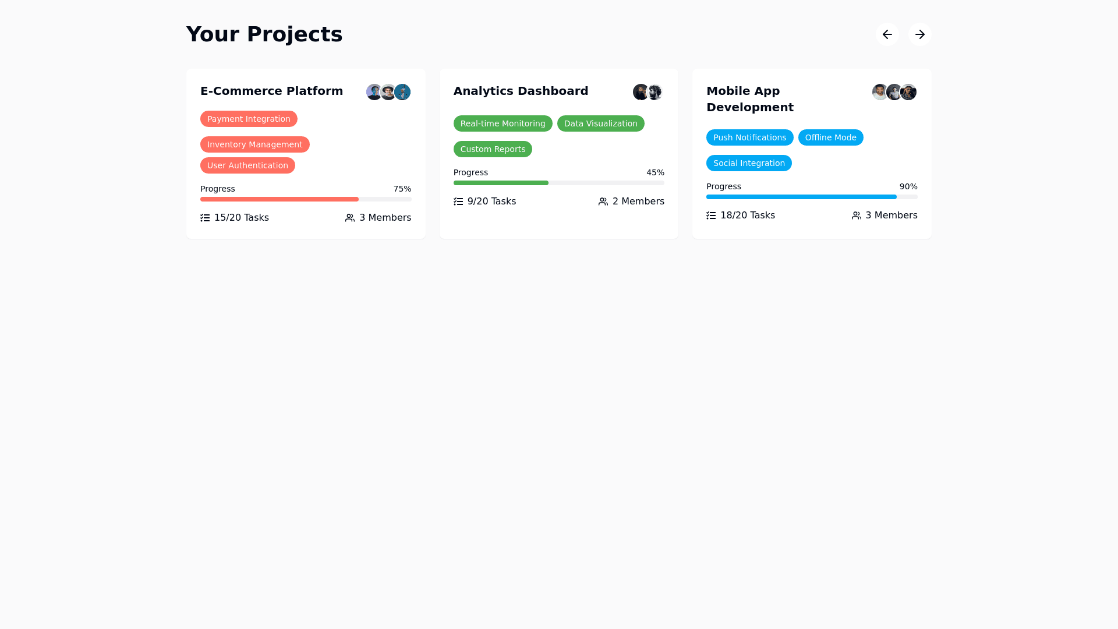Click the tasks checklist icon on E-Commerce Platform
Viewport: 1118px width, 629px height.
[x=205, y=218]
